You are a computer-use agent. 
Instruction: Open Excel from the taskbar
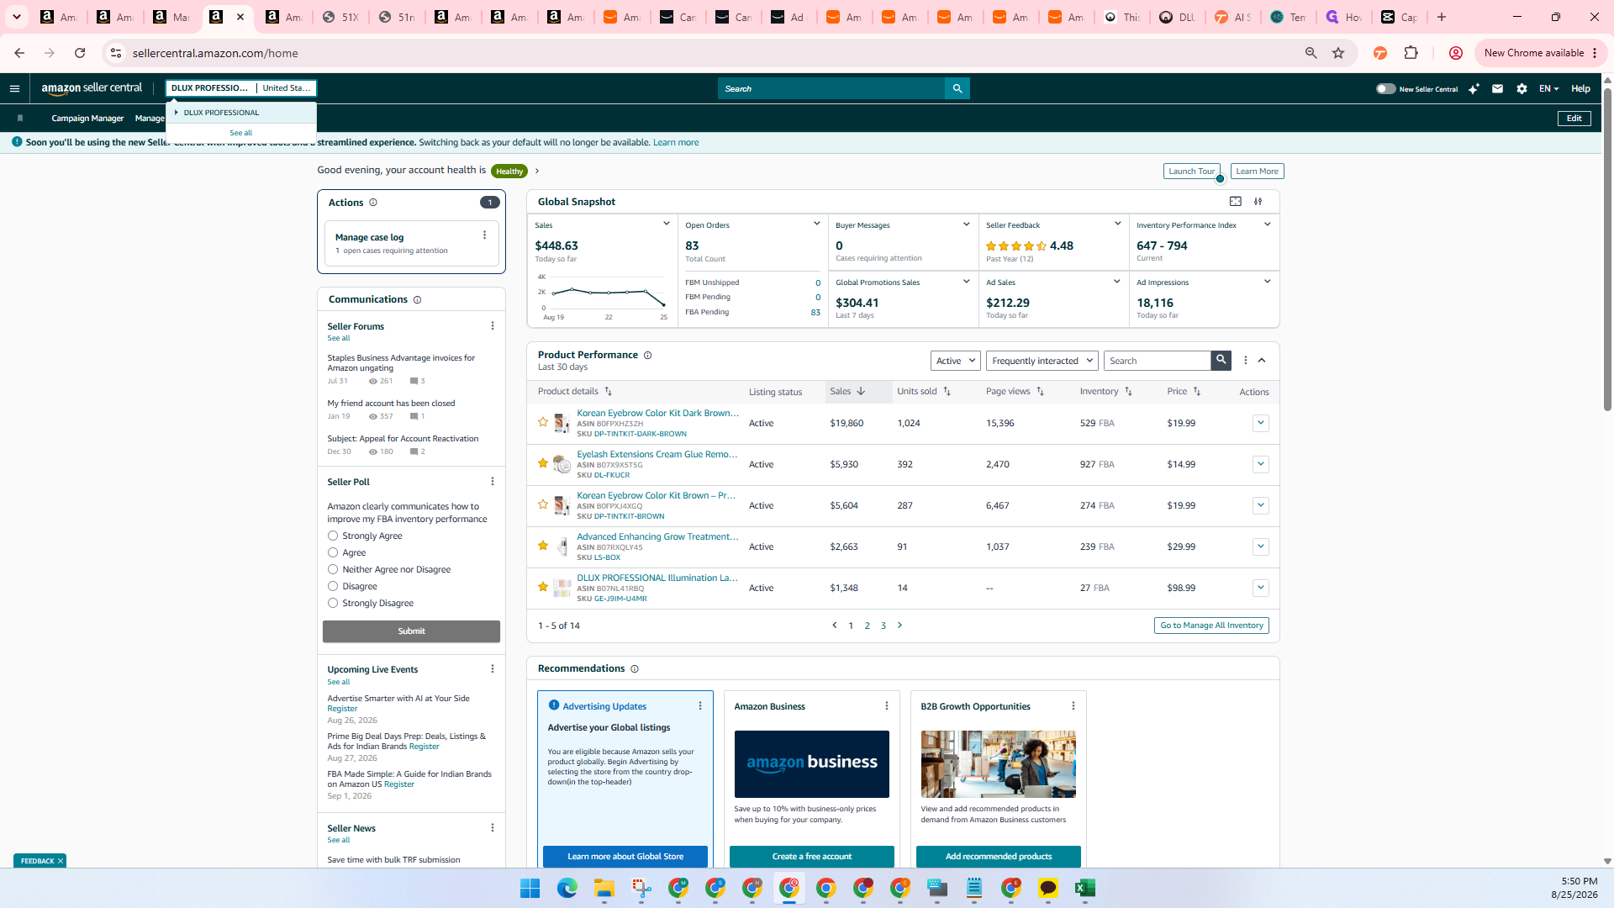1084,888
